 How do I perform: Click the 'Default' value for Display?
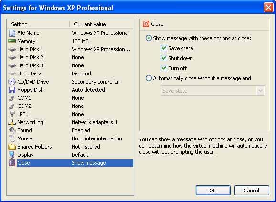(x=80, y=155)
